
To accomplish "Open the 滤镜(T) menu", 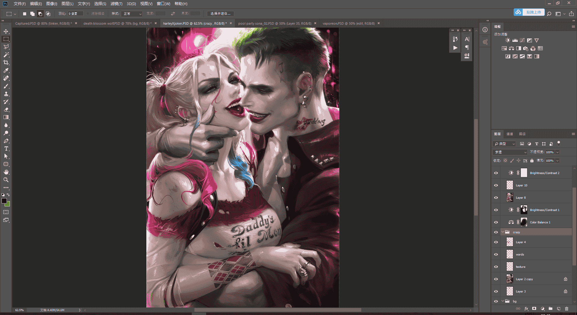I will pos(116,4).
